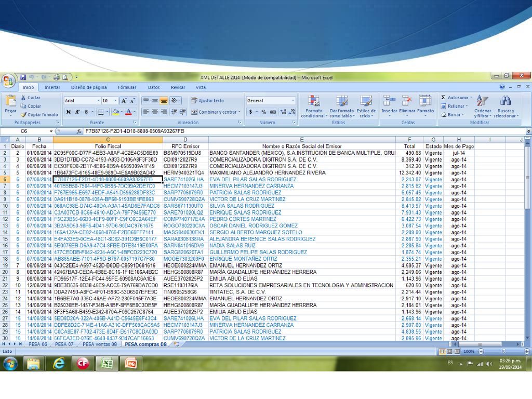Open Dar formato como tabla
Viewport: 532px width, 399px height.
pyautogui.click(x=342, y=107)
